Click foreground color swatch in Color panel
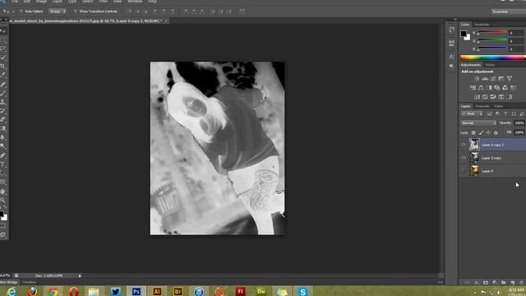Image resolution: width=526 pixels, height=296 pixels. (x=464, y=33)
